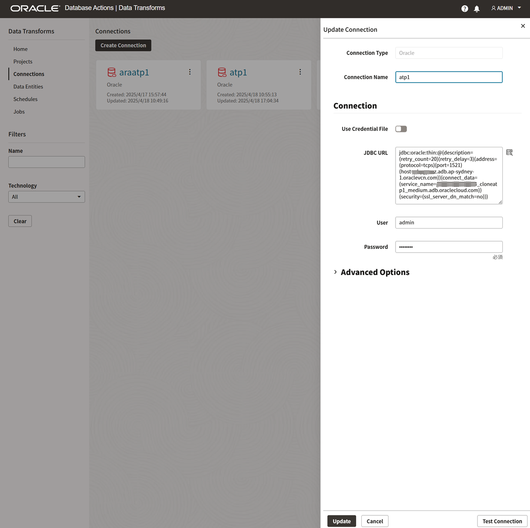Click the Create Connection button
Image resolution: width=530 pixels, height=528 pixels.
pos(124,45)
